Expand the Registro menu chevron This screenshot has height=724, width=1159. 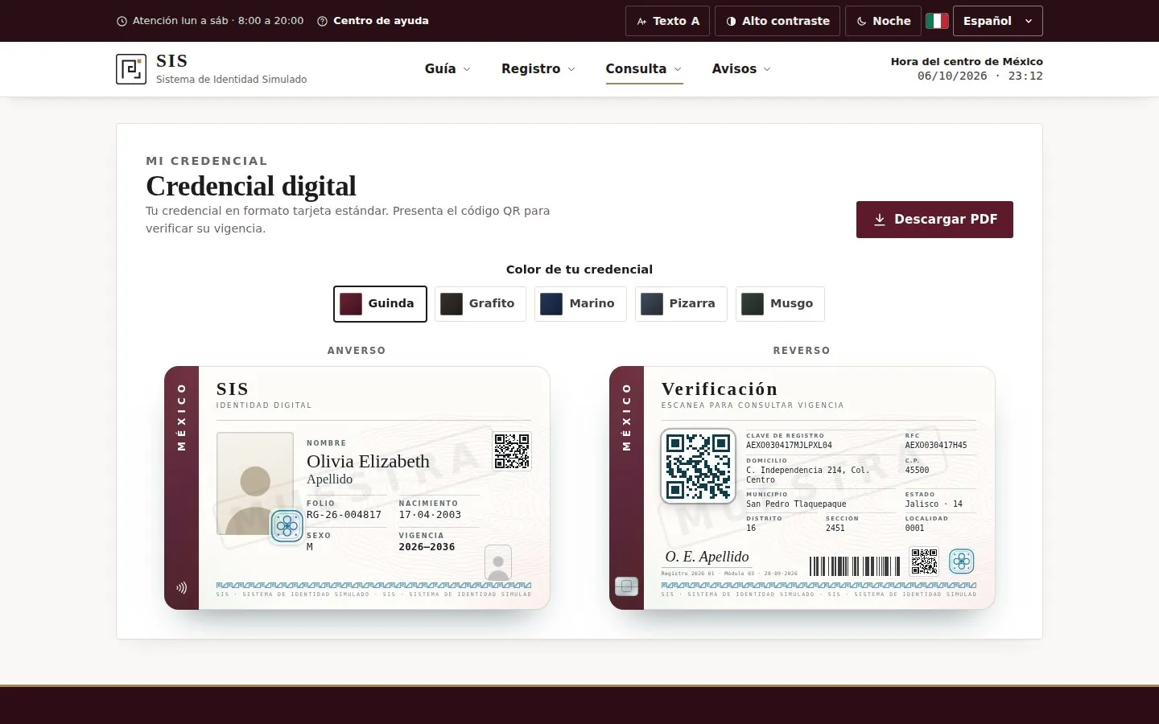coord(571,69)
